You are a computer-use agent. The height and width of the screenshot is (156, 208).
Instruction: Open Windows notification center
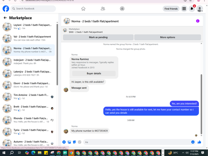[x=203, y=153]
